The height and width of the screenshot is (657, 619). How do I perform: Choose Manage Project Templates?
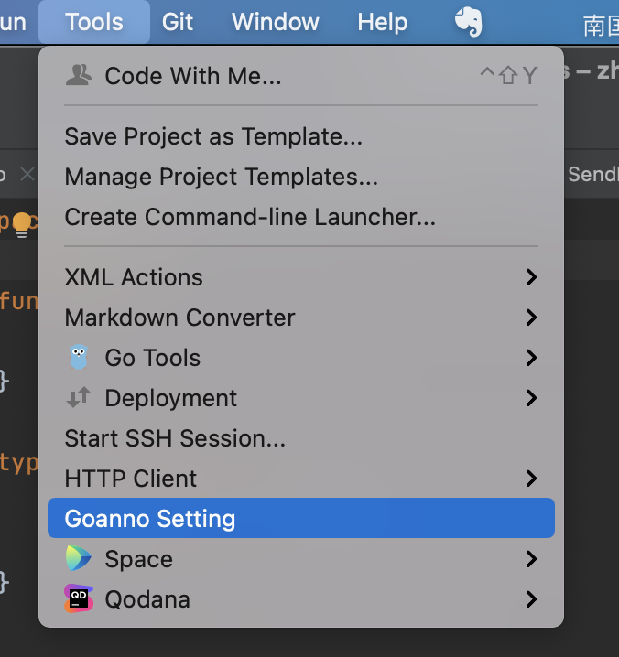[x=221, y=177]
